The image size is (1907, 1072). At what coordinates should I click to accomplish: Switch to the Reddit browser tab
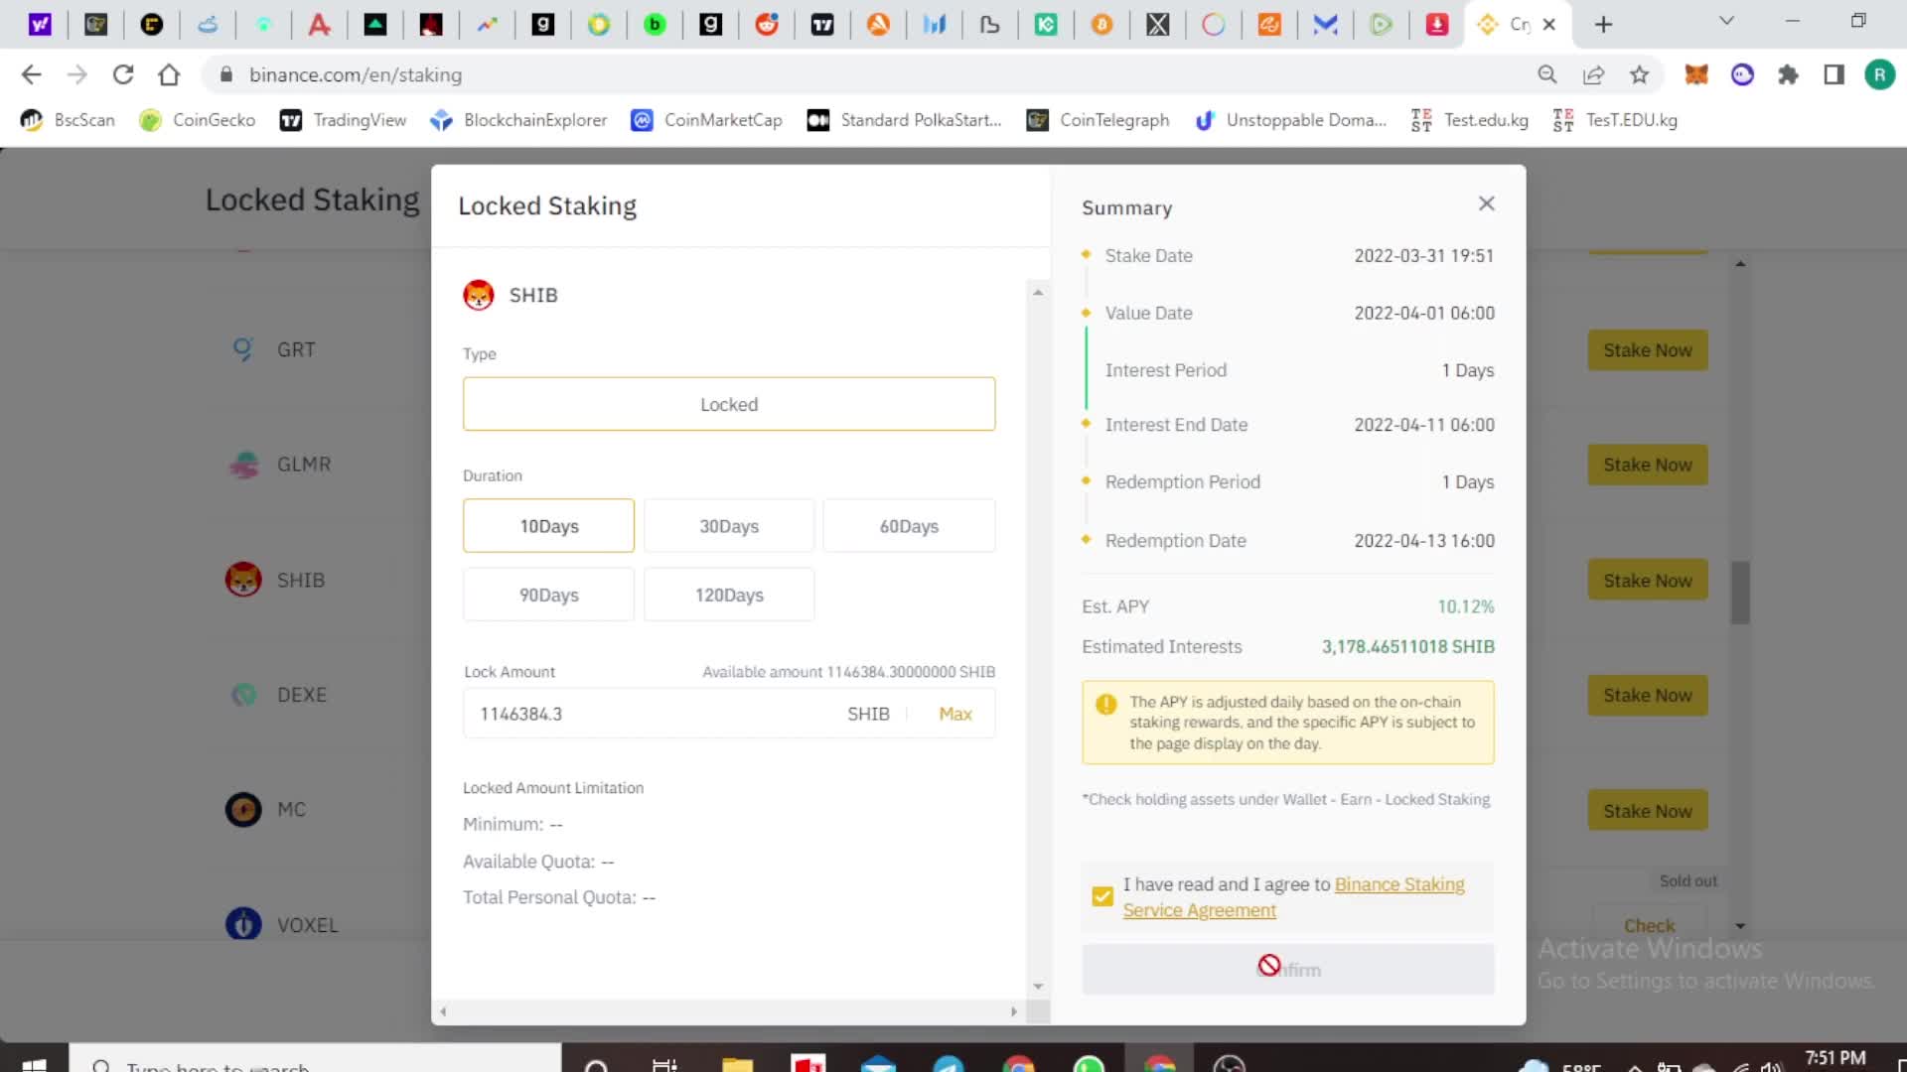pos(767,24)
